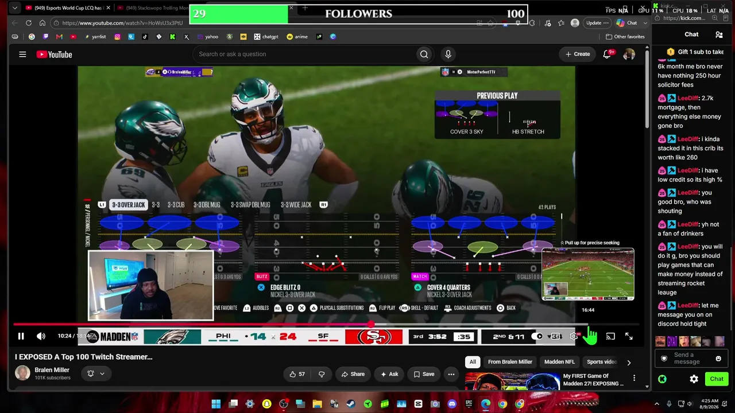735x413 pixels.
Task: Switch to the Stackswopo Trolling tab
Action: 152,8
